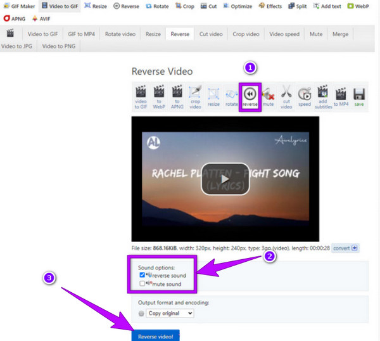Open the Optimize tool
Screen dimensions: 380x341
point(237,6)
